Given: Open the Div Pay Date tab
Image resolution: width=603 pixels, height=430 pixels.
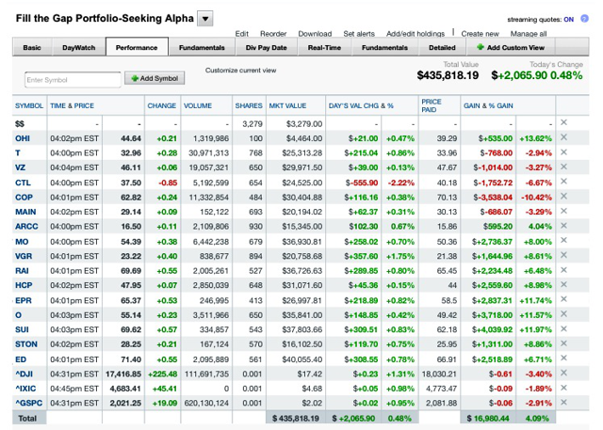Looking at the screenshot, I should [x=267, y=48].
